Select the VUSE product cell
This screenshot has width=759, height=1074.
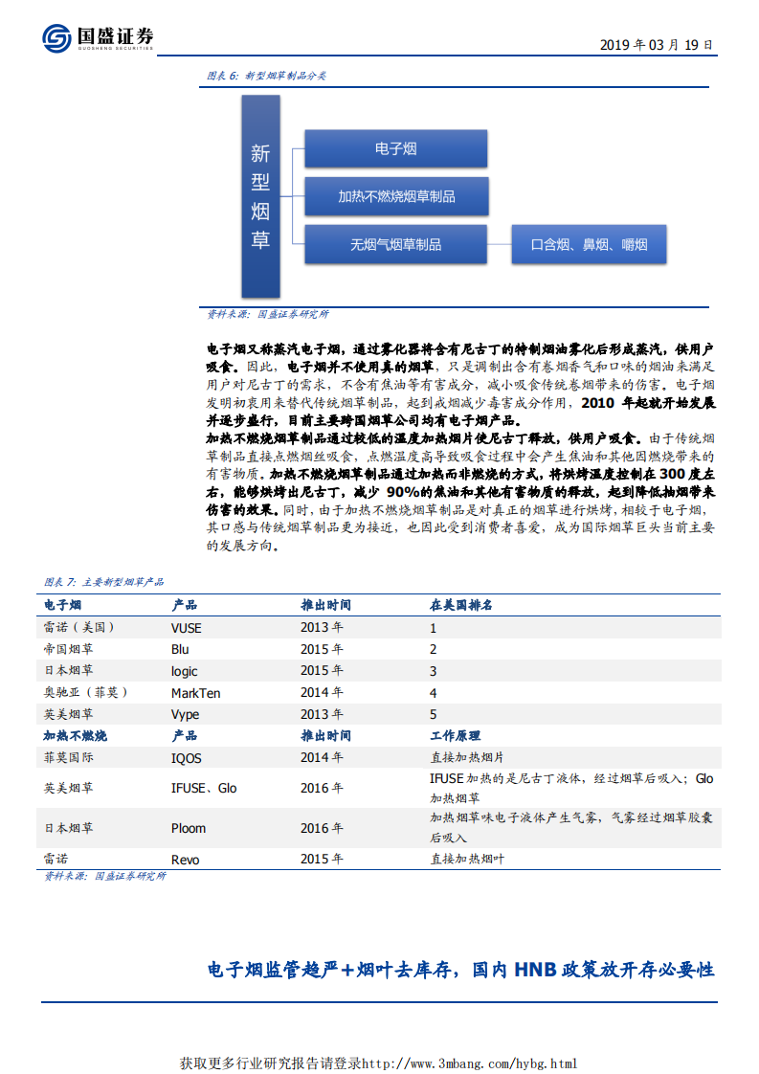tap(187, 628)
